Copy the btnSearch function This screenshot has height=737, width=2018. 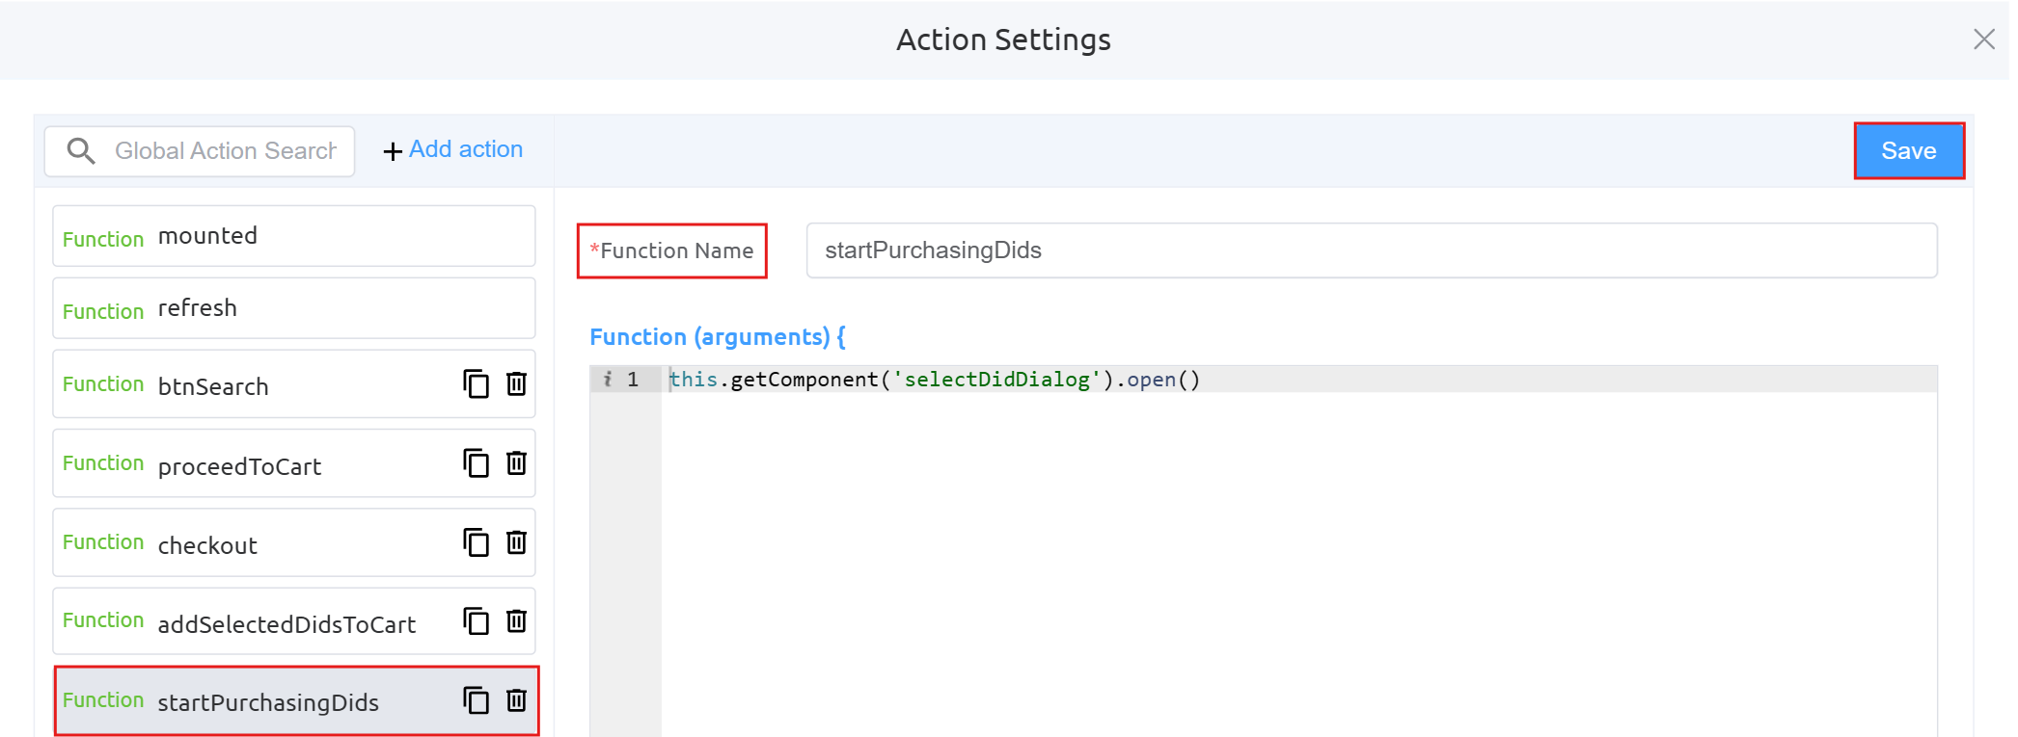(476, 384)
